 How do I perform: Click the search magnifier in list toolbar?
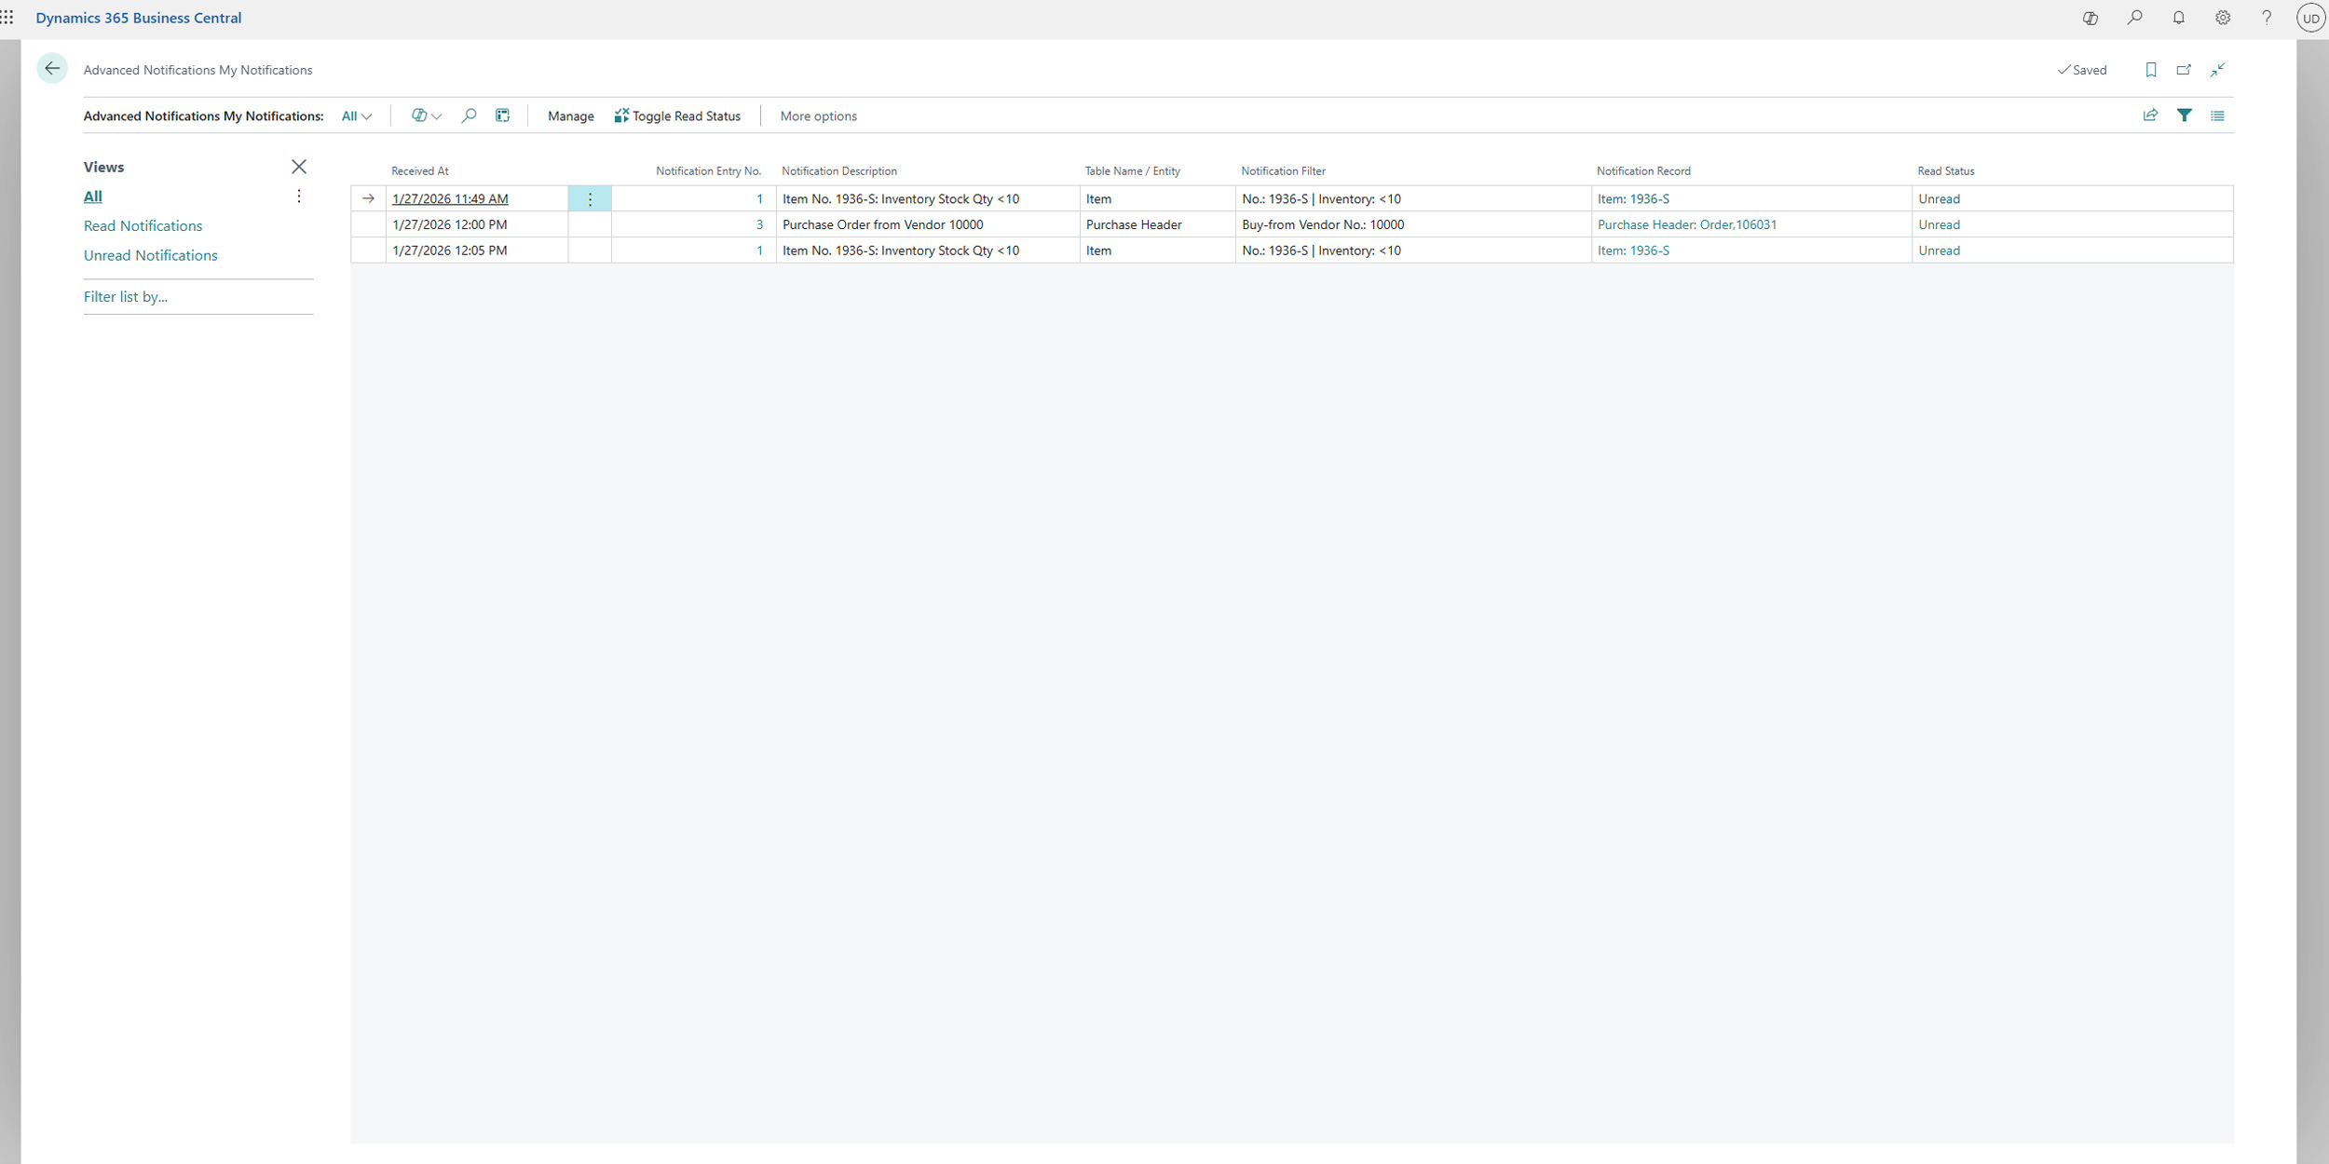469,115
